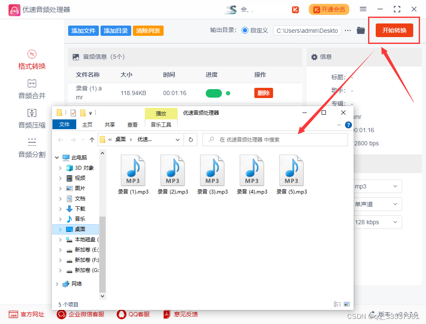Click 文件名称 column header
The width and height of the screenshot is (426, 324).
click(x=87, y=75)
